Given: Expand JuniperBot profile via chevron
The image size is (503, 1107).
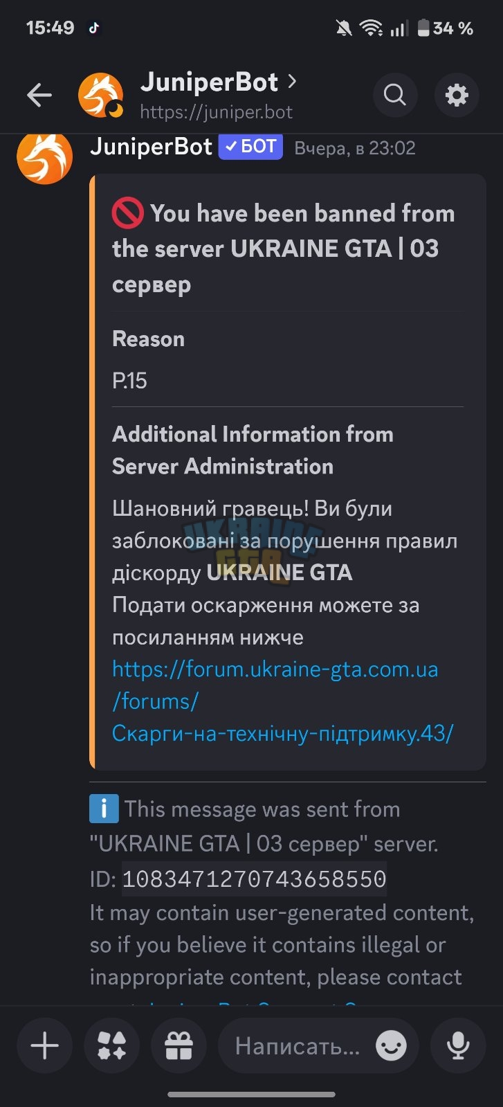Looking at the screenshot, I should (292, 82).
